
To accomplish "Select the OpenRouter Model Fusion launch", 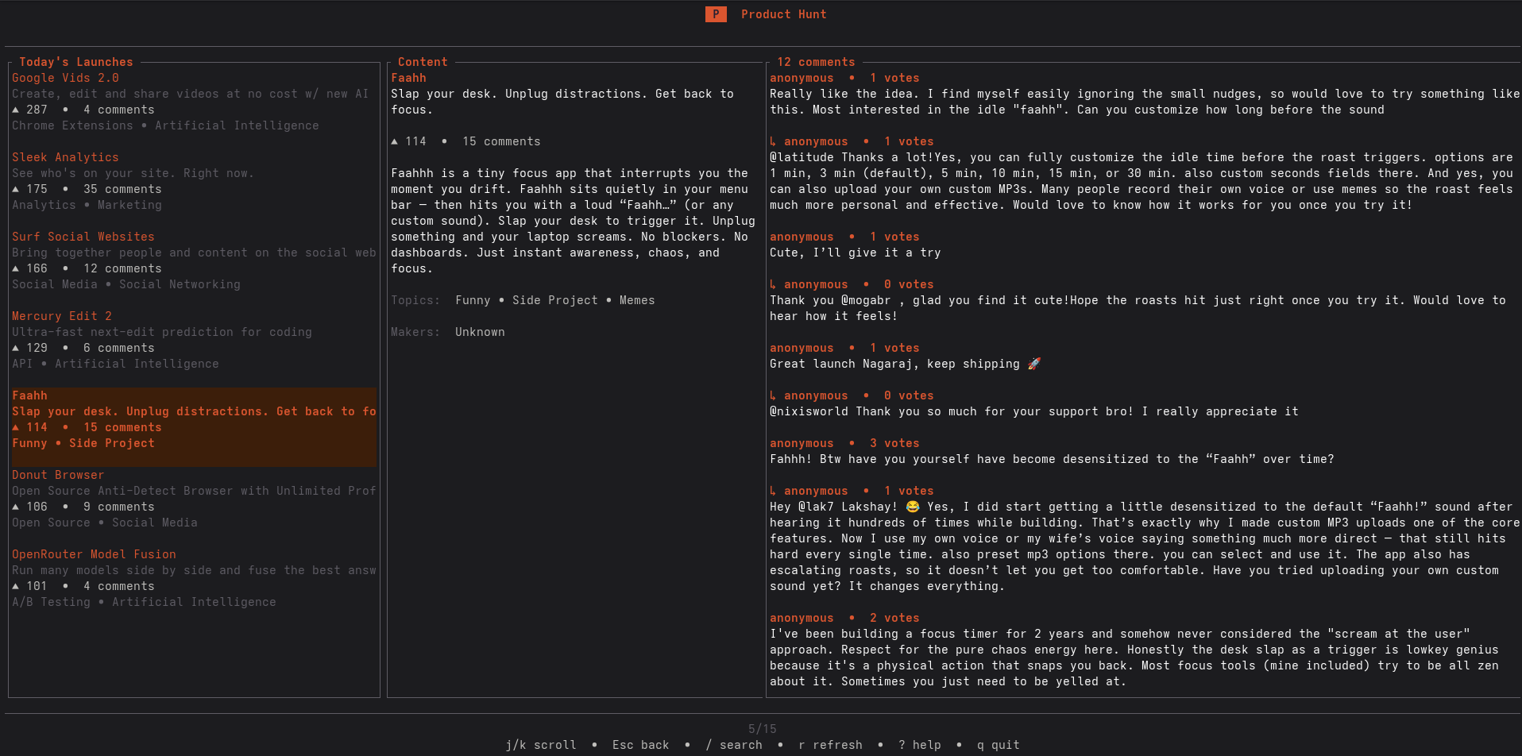I will click(94, 554).
